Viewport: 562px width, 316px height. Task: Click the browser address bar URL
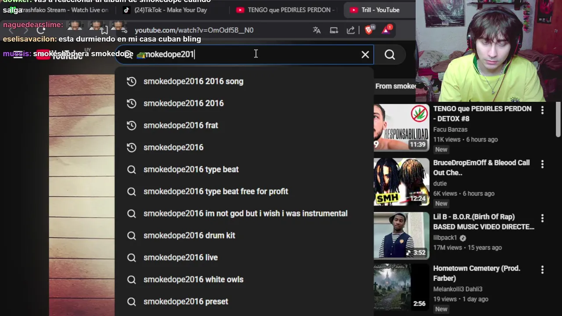194,30
